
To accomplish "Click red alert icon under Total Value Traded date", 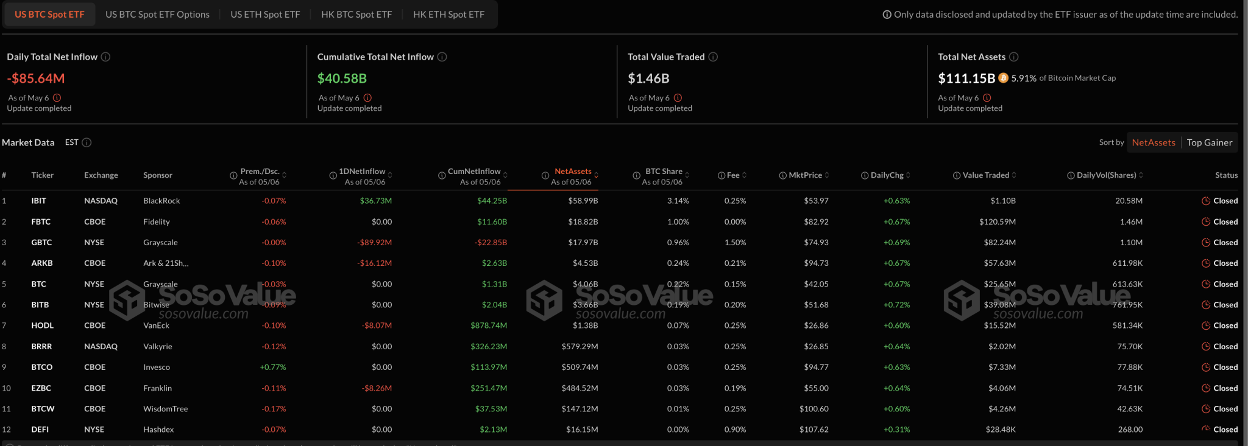I will 678,97.
